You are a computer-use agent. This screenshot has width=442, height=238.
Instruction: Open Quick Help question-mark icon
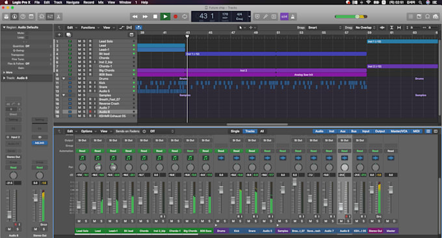coord(23,17)
